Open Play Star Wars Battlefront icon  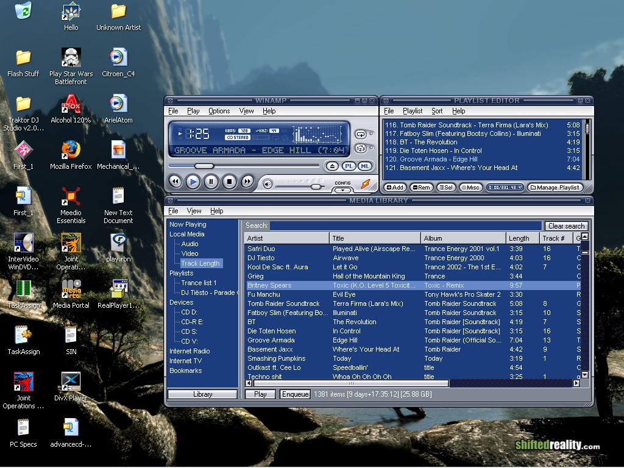[71, 66]
